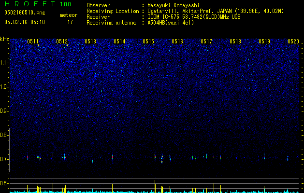Click the 1.1 kHz axis label
Image resolution: width=304 pixels, height=193 pixels.
4,63
